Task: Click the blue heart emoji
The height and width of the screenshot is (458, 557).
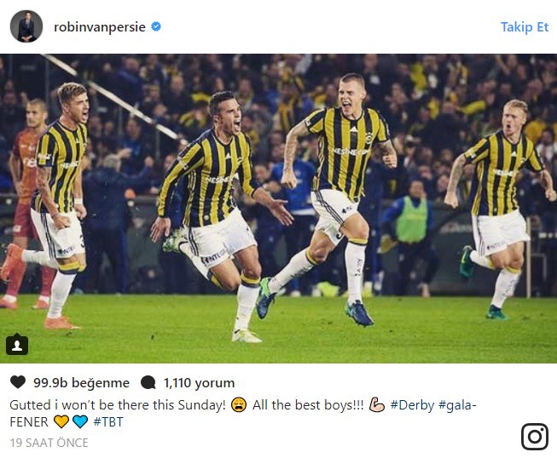Action: pyautogui.click(x=80, y=421)
